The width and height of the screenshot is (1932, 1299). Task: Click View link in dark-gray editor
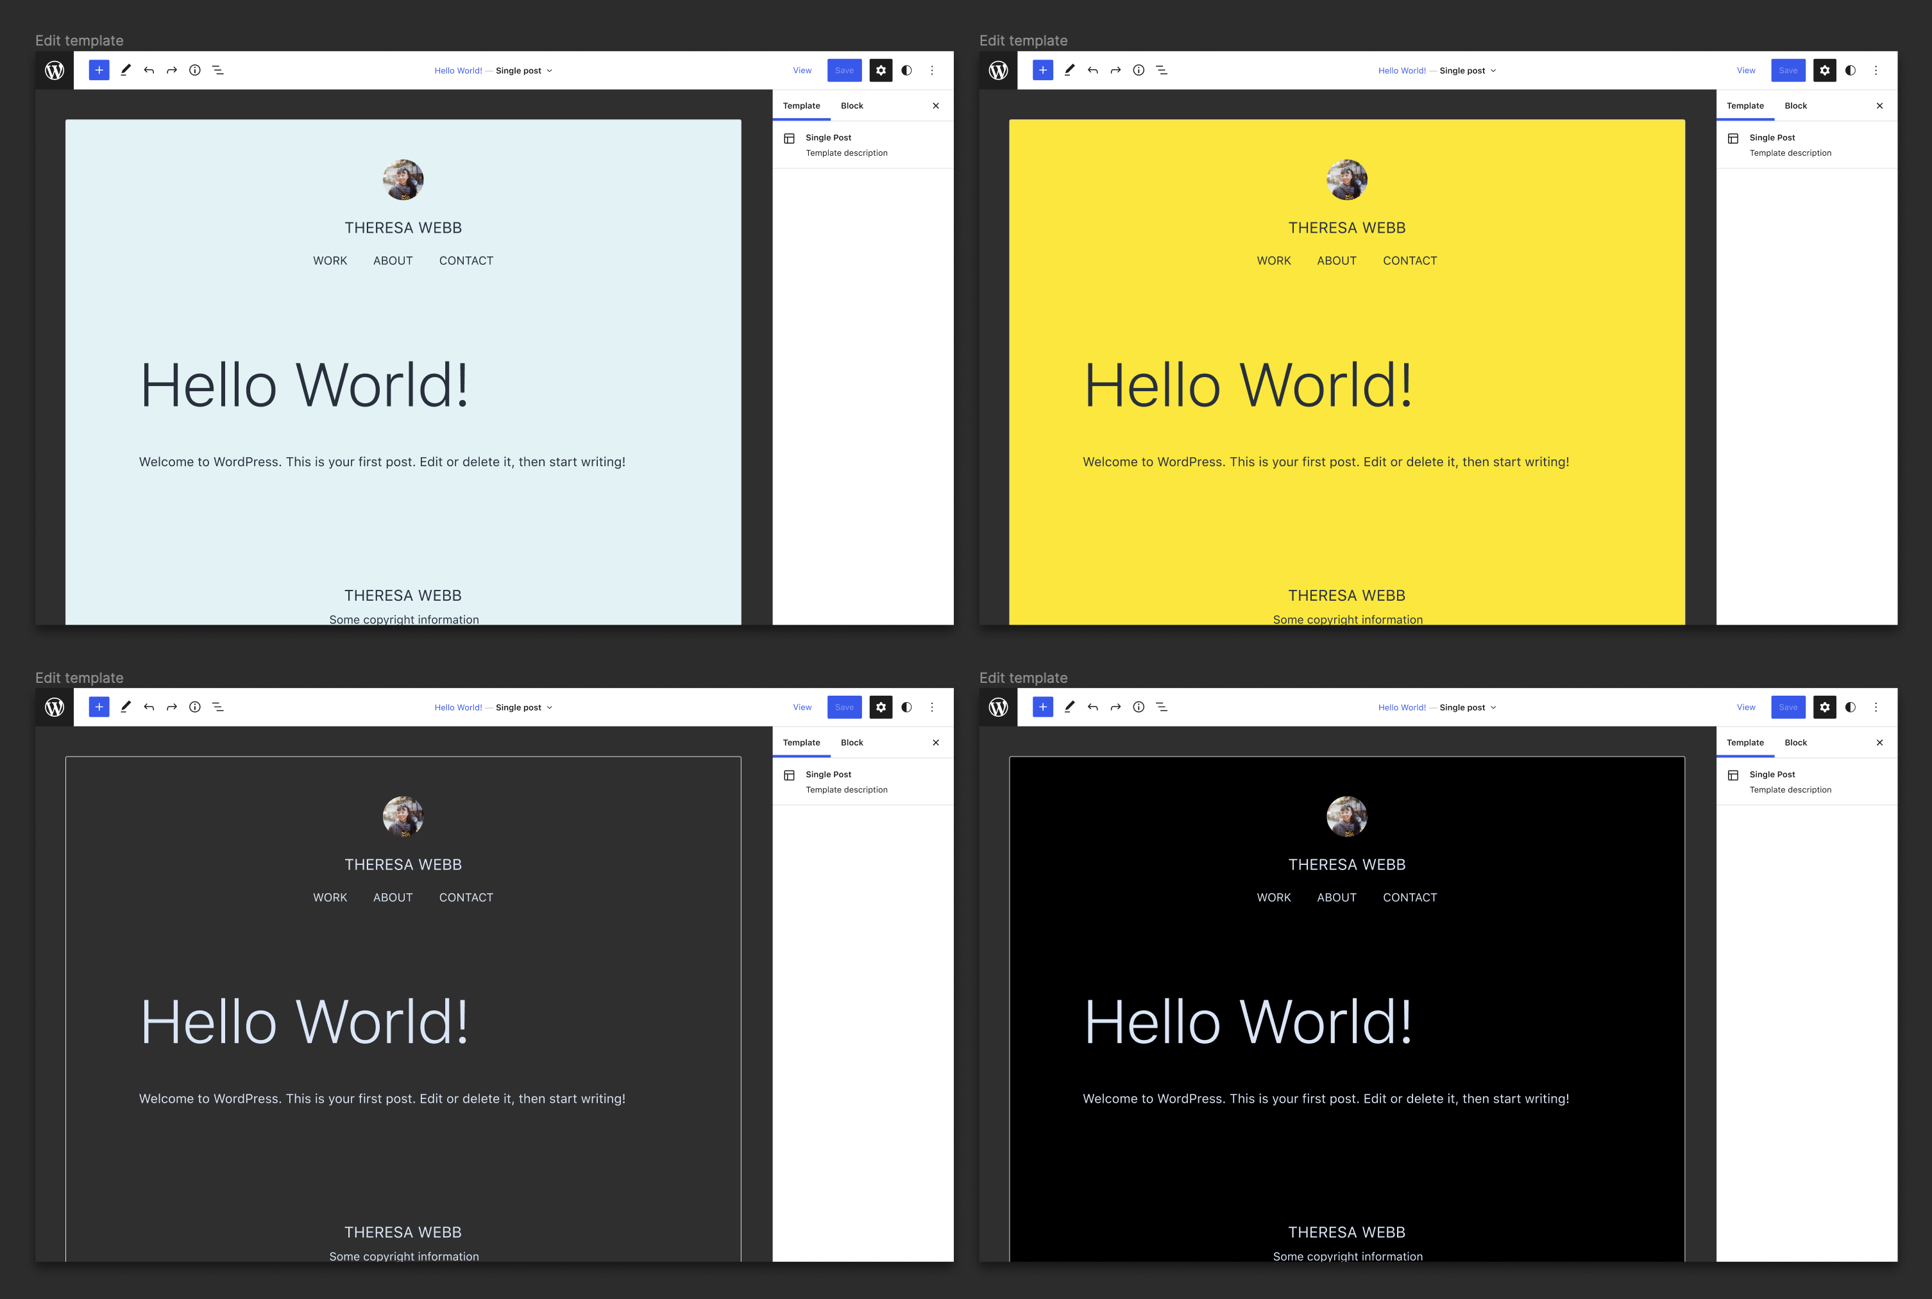coord(802,707)
